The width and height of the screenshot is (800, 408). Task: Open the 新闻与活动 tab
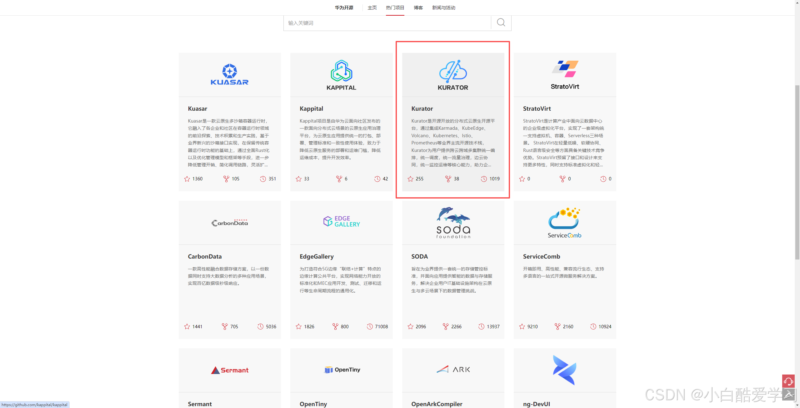(443, 8)
